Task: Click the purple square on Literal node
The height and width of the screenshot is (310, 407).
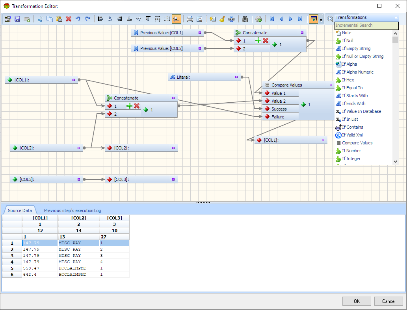Action: pos(236,77)
